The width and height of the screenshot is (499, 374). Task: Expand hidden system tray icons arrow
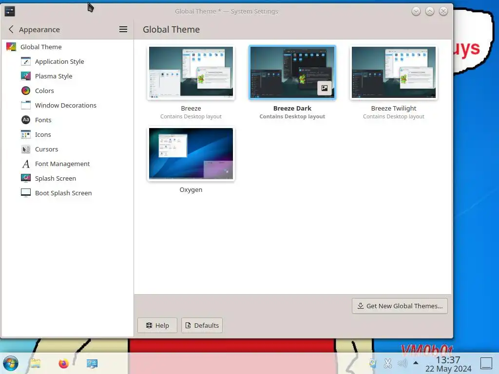(x=416, y=363)
